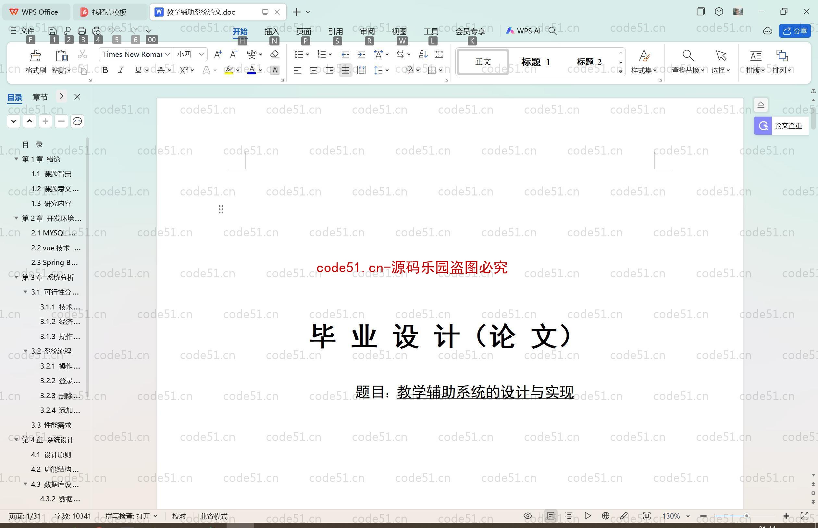Click the Style Set (样式集) icon

point(644,56)
